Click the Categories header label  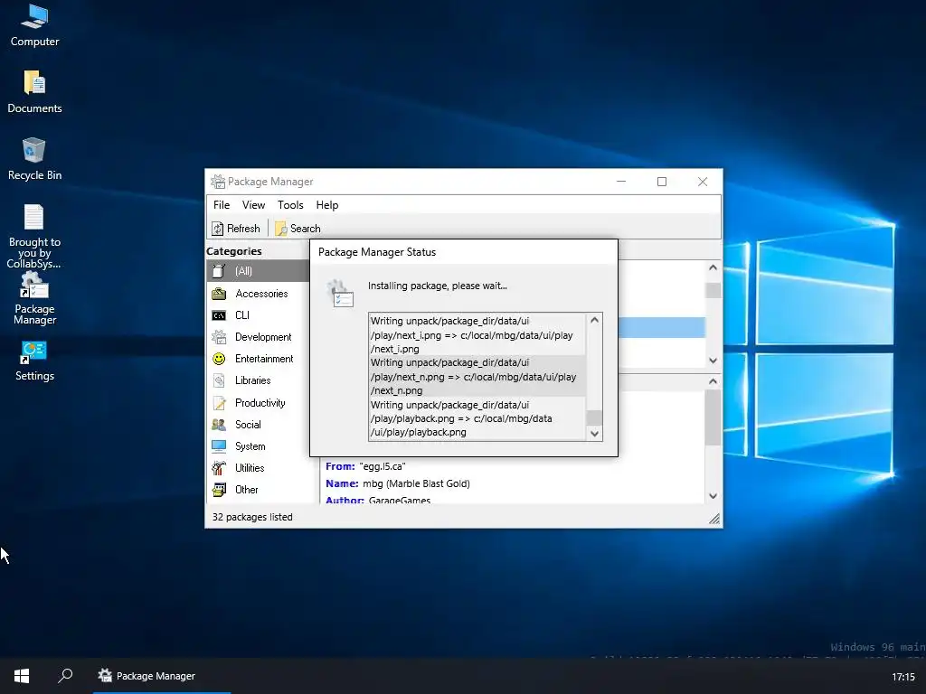[234, 251]
